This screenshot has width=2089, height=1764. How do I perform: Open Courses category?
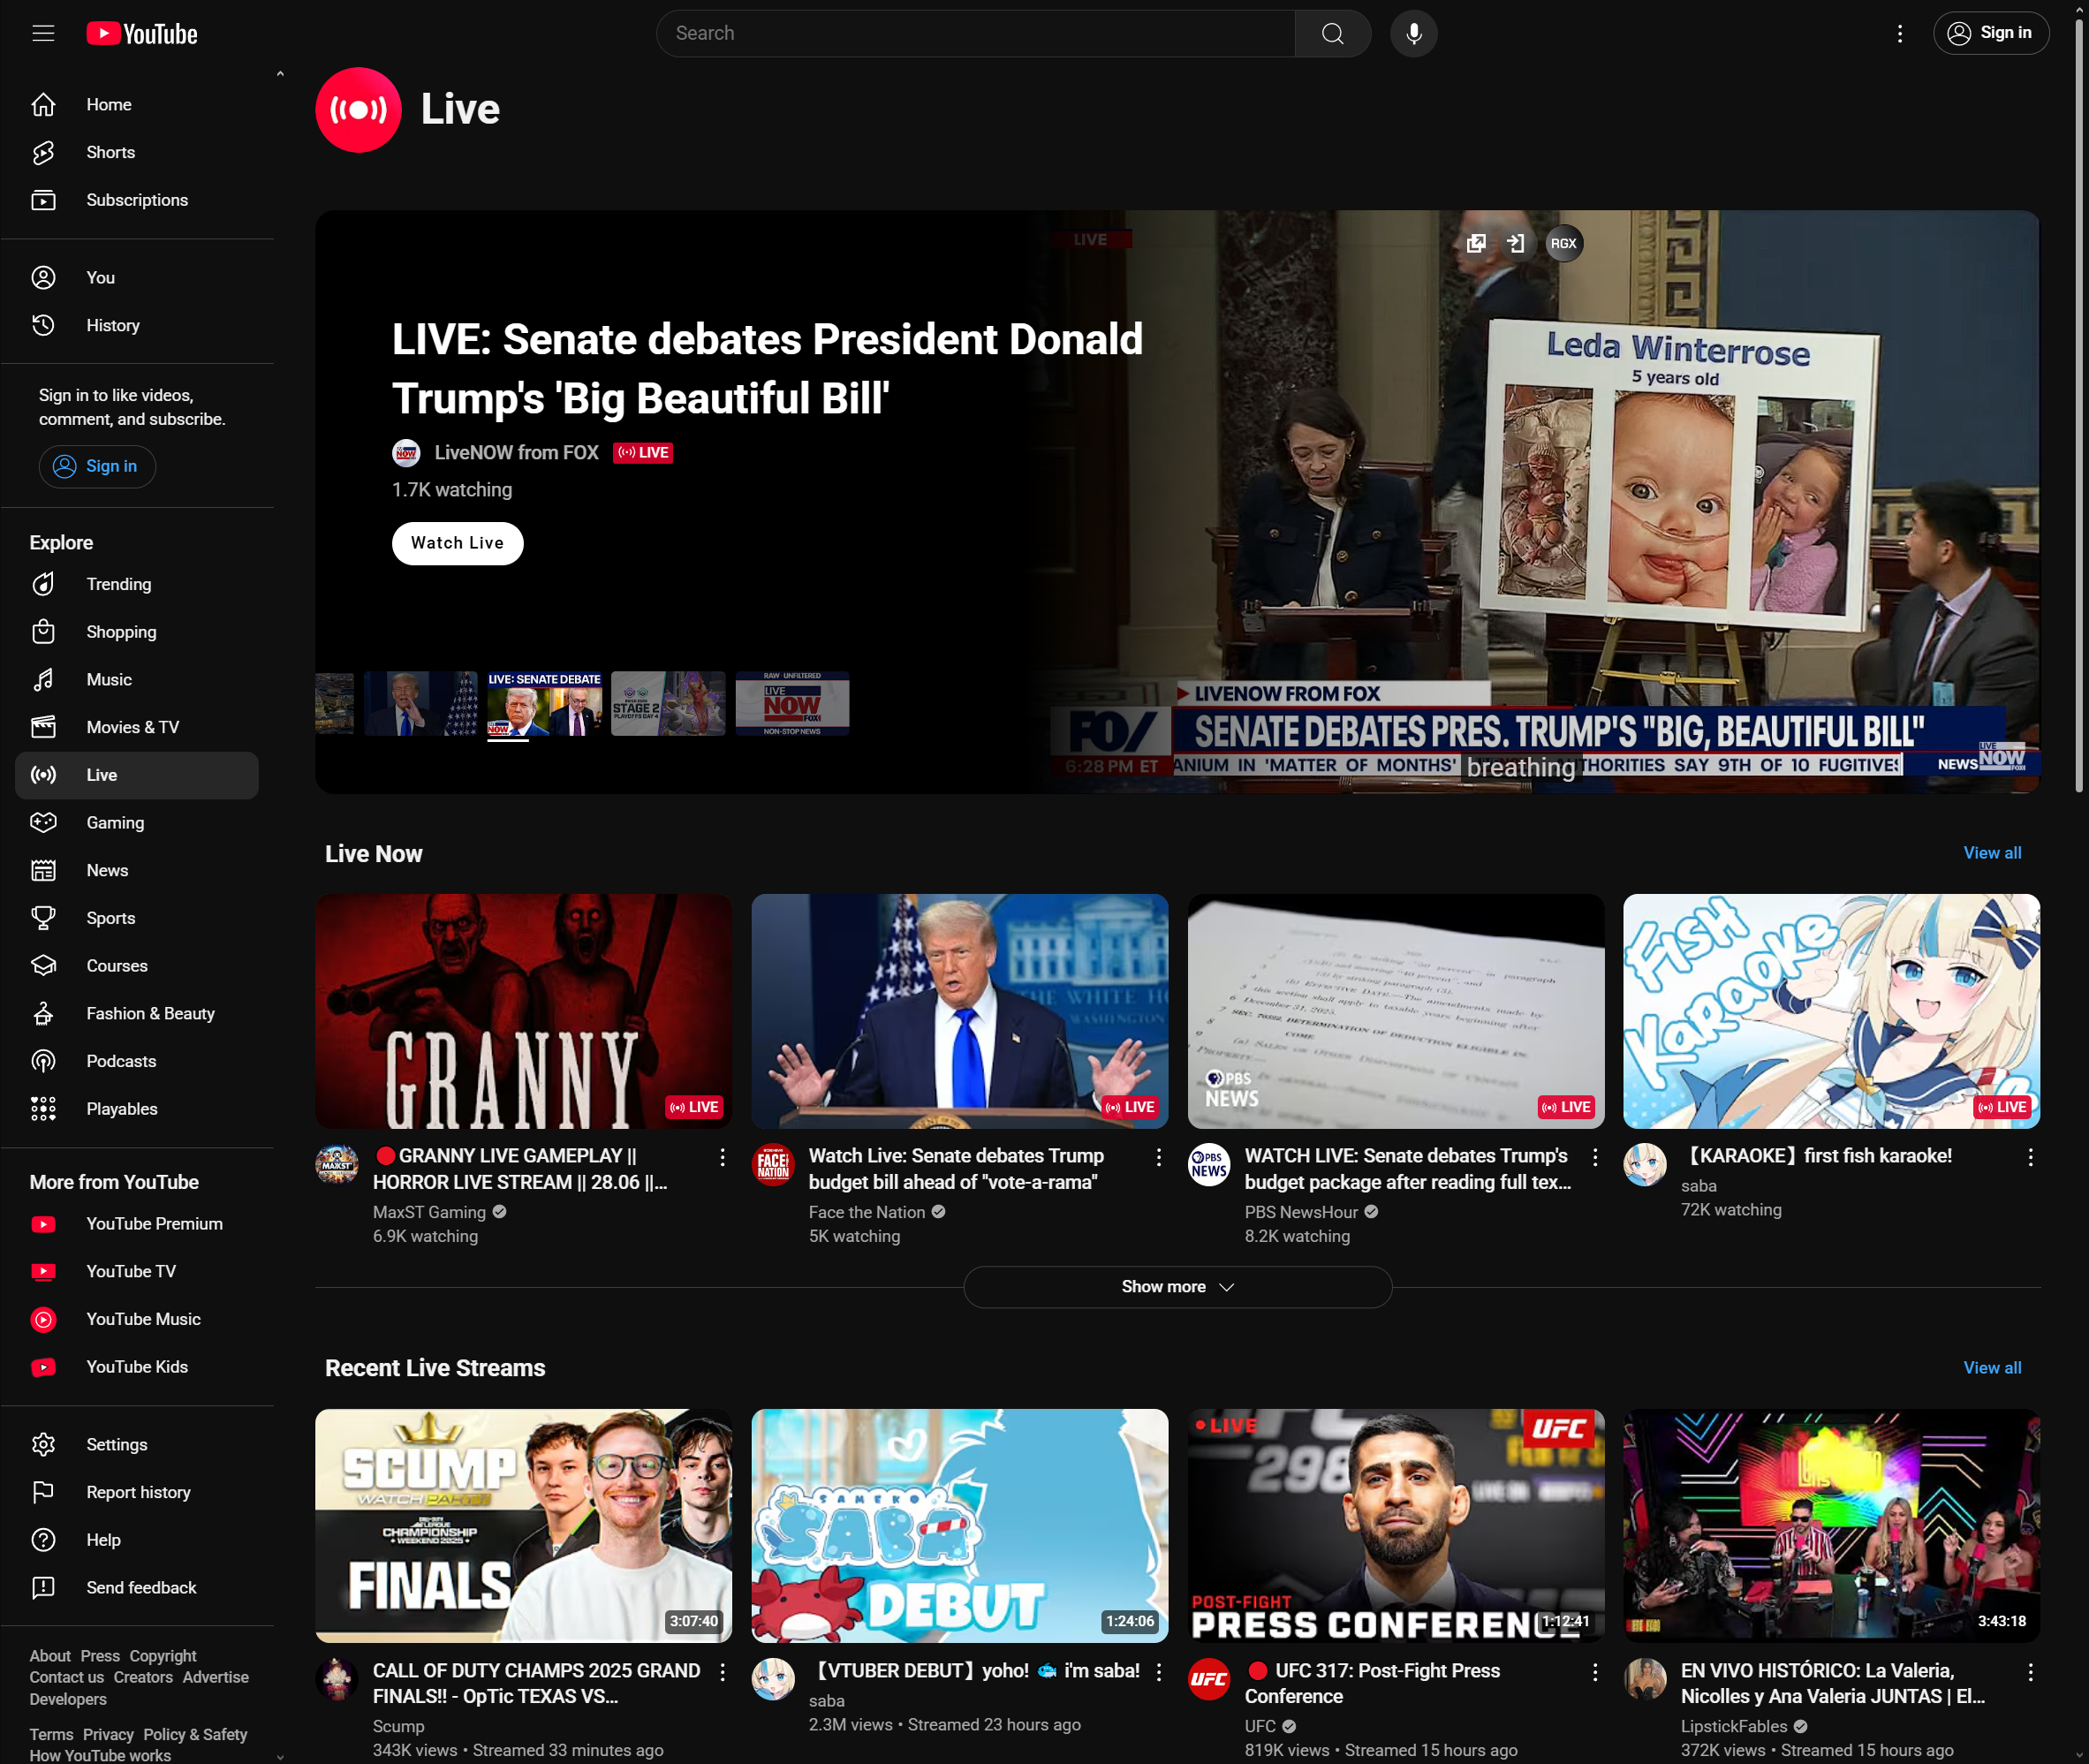coord(137,966)
